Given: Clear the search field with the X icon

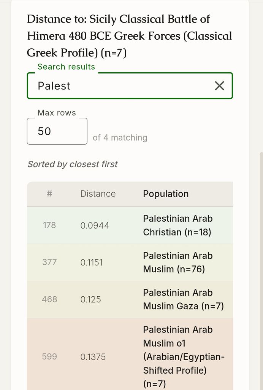Looking at the screenshot, I should click(219, 86).
